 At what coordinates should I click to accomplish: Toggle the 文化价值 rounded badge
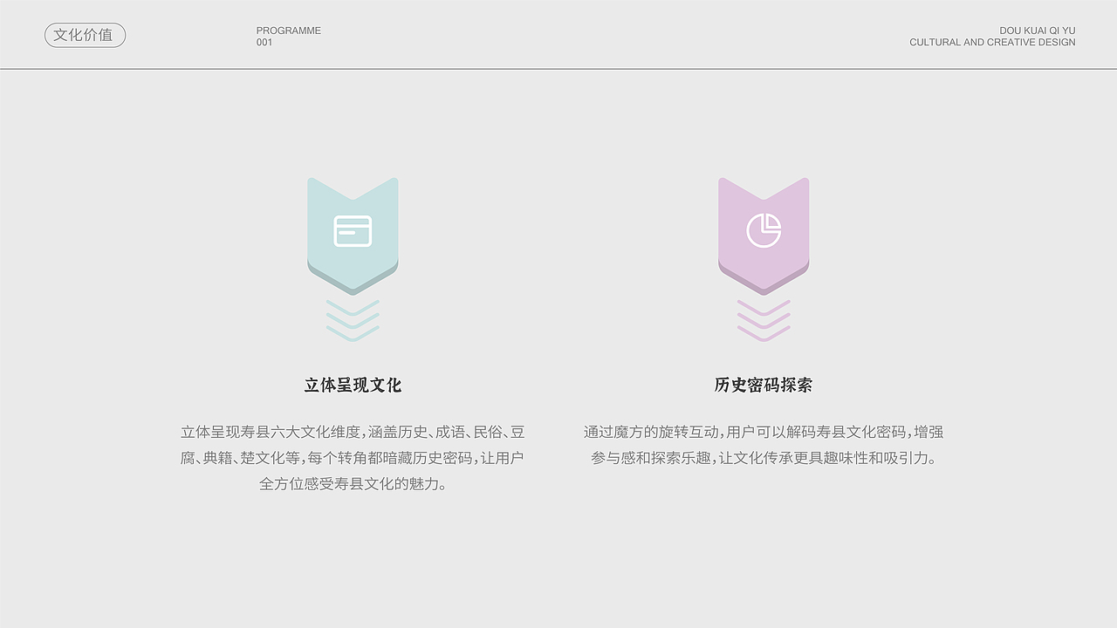(x=85, y=35)
